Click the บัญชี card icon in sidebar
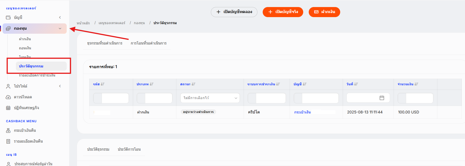Image resolution: width=465 pixels, height=166 pixels. (x=8, y=18)
